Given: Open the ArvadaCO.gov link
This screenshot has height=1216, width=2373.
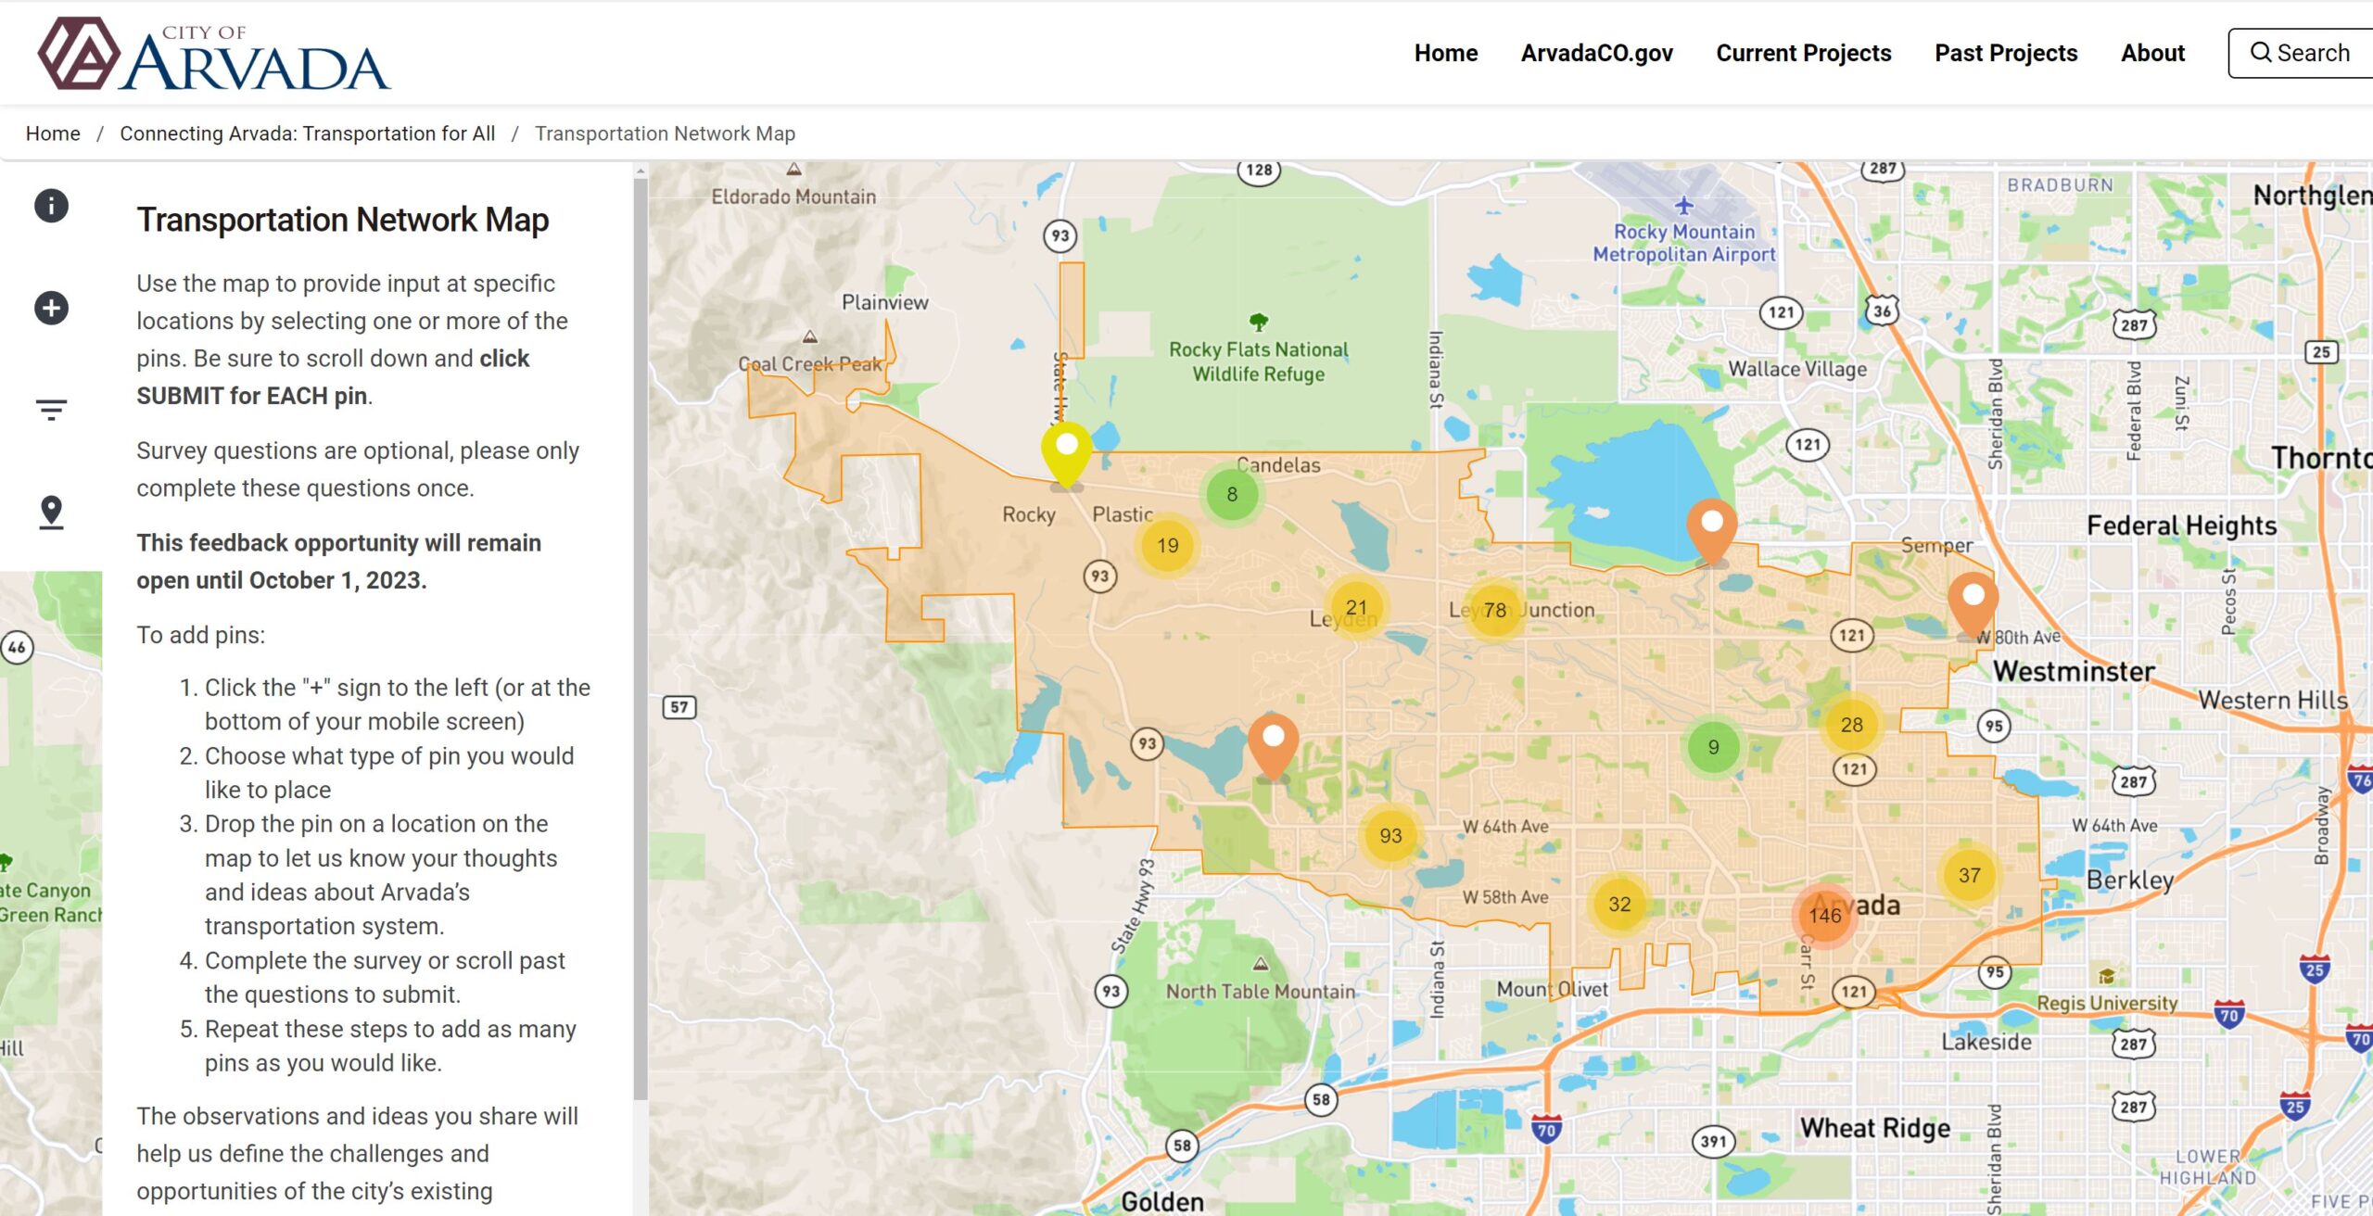Looking at the screenshot, I should coord(1596,53).
